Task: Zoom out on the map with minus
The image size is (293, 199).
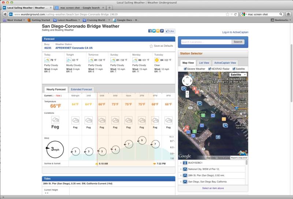Action: pyautogui.click(x=187, y=96)
